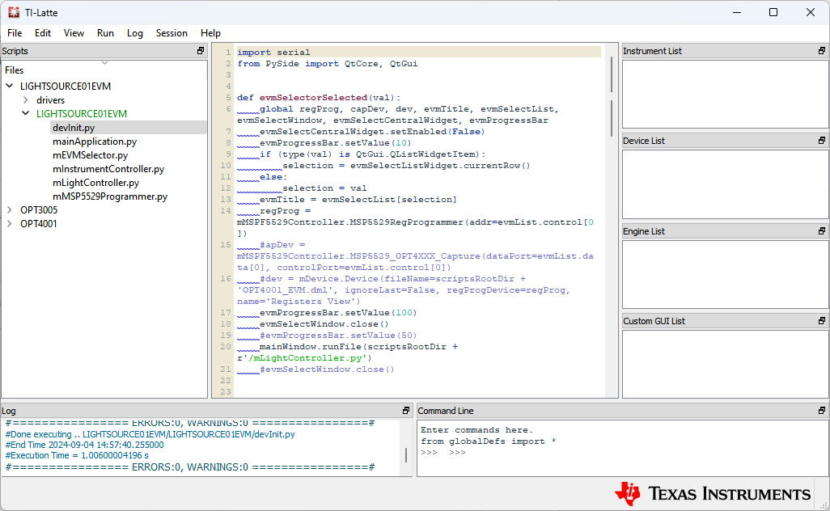The image size is (830, 511).
Task: Expand the drivers folder
Action: (26, 100)
